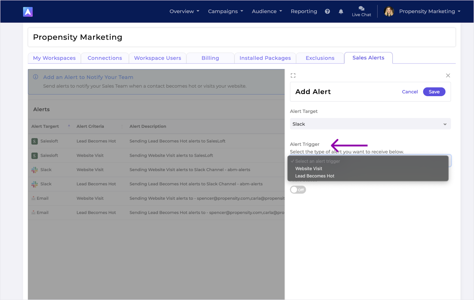Click the Alert Description column header

[x=148, y=126]
